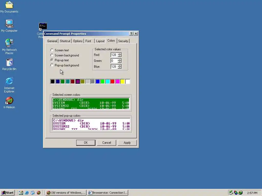The height and width of the screenshot is (196, 262).
Task: Switch to Old versions of Windows taskbar window
Action: (x=66, y=193)
